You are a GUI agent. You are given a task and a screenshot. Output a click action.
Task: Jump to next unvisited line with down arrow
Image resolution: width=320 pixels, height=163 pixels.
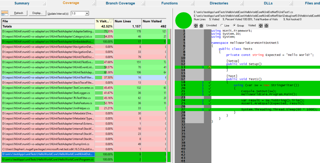201,26
